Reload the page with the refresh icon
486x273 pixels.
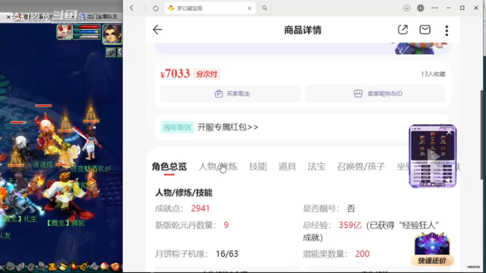pyautogui.click(x=156, y=8)
